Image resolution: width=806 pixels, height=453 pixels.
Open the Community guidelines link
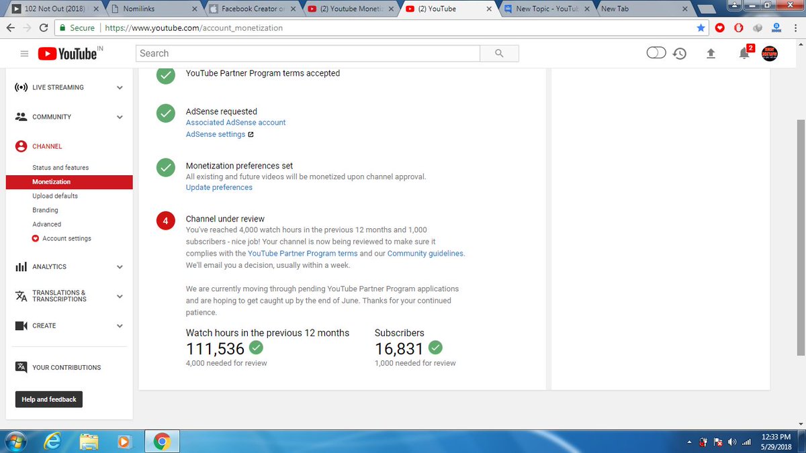(426, 254)
